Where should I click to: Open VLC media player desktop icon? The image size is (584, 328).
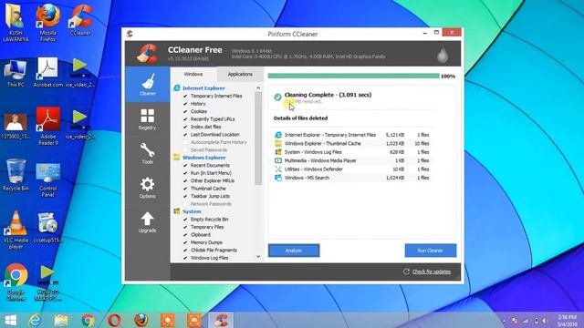(16, 230)
